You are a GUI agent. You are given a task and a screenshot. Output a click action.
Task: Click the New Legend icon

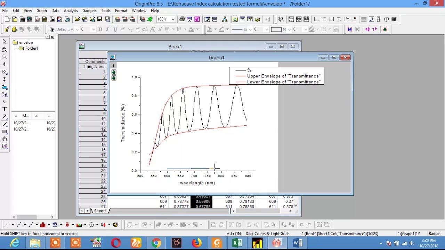point(371,19)
